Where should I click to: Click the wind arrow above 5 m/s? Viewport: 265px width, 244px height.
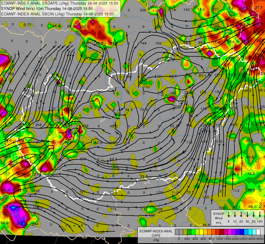pos(229,214)
